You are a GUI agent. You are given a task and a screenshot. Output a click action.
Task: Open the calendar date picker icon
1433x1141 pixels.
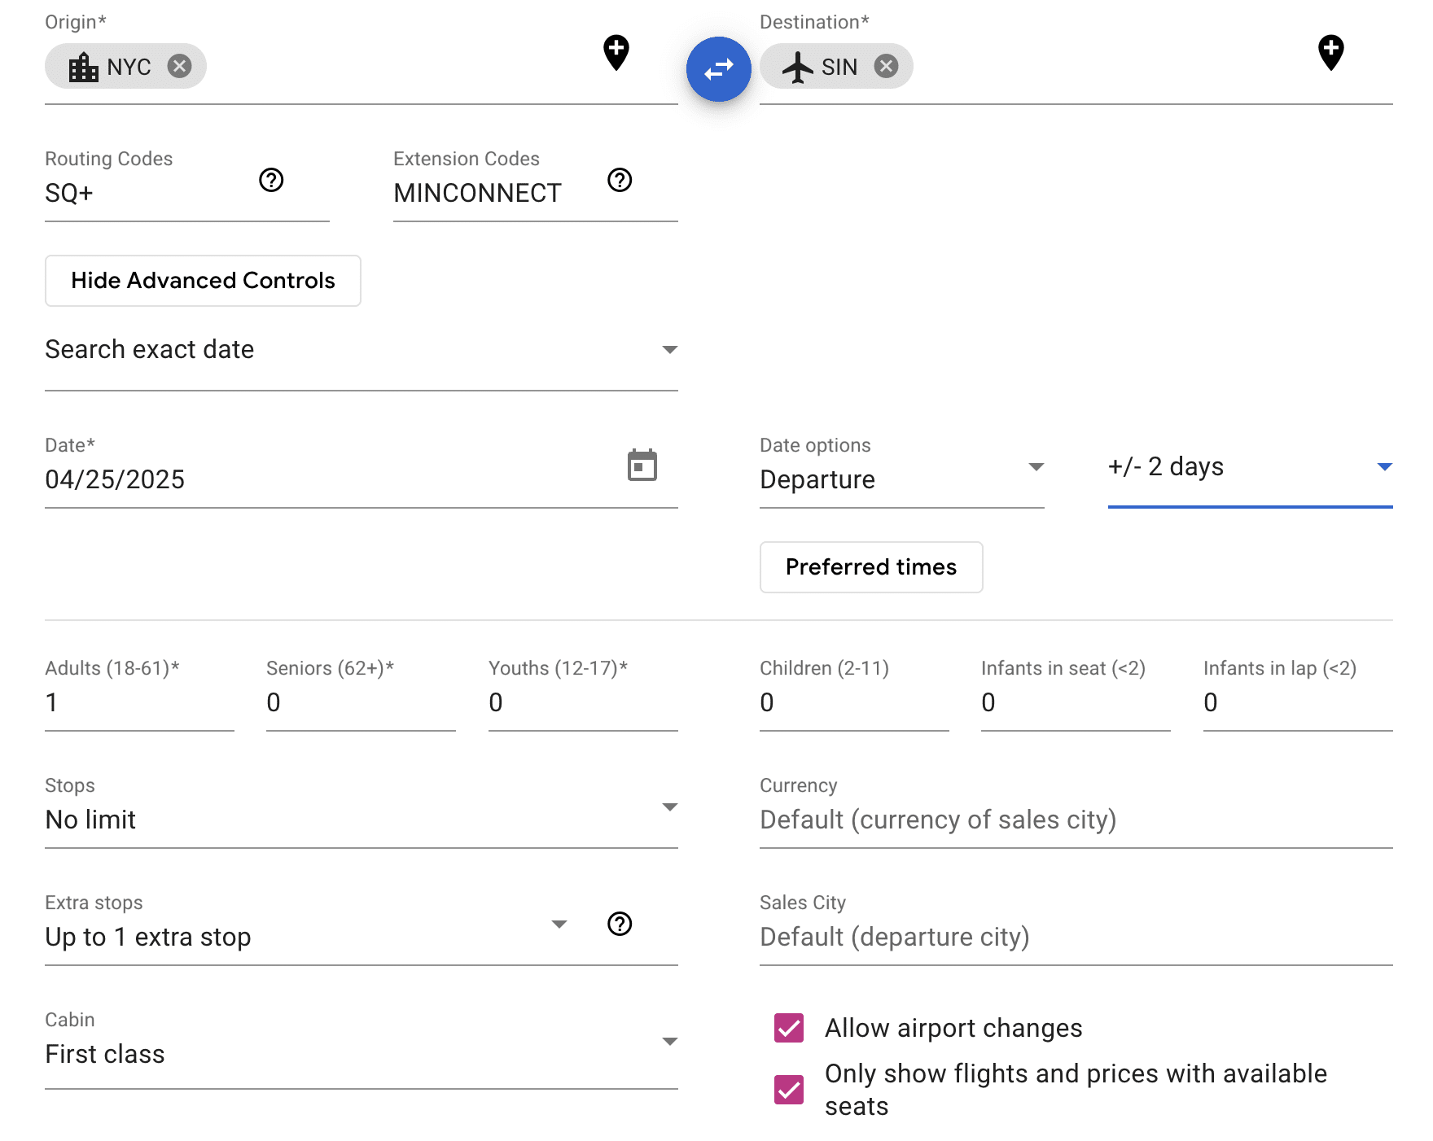pyautogui.click(x=642, y=466)
